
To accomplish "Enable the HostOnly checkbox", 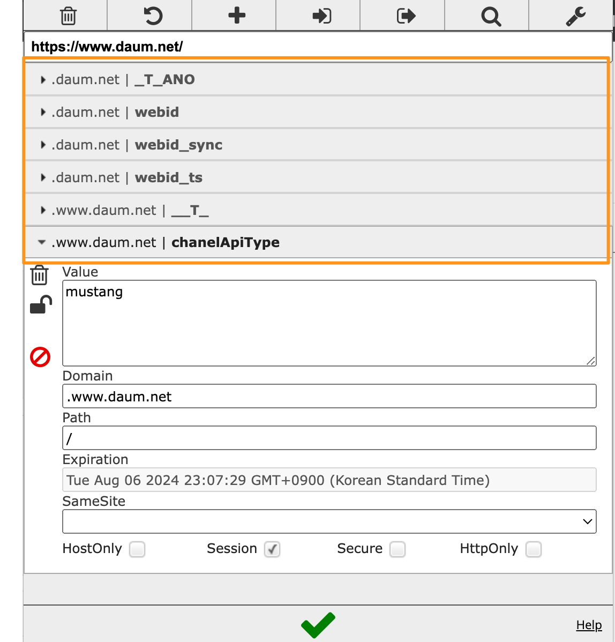I will [x=137, y=549].
